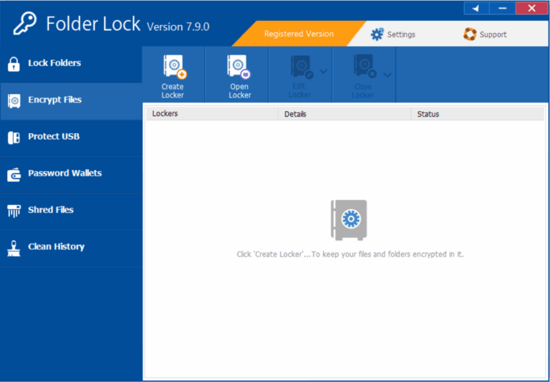Close the Folder Lock window

pos(532,9)
